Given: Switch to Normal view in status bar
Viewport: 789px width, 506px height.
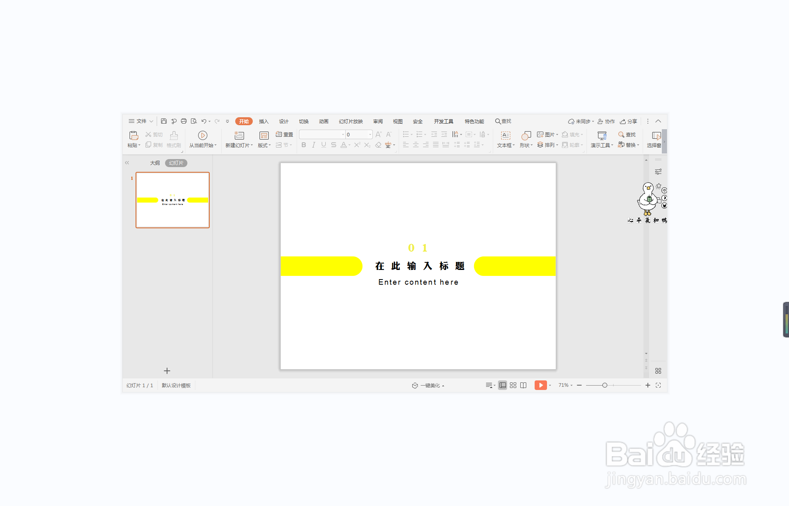Looking at the screenshot, I should point(503,385).
